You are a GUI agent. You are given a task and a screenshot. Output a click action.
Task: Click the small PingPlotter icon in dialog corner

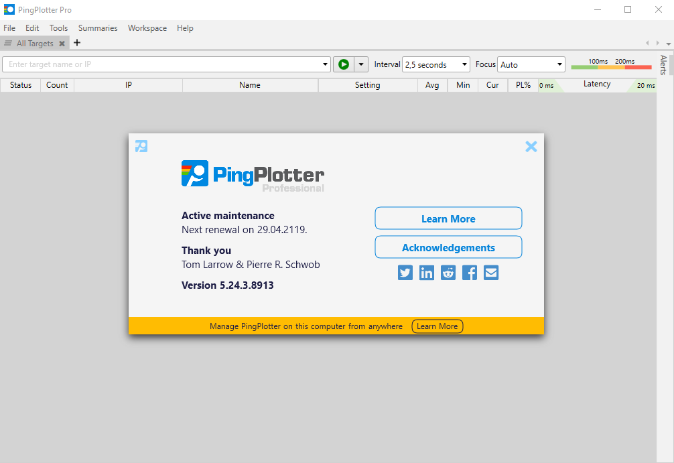click(141, 146)
